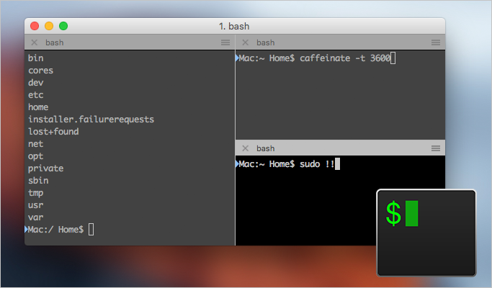Click the 'Mac:/ Home$' prompt text

[56, 230]
